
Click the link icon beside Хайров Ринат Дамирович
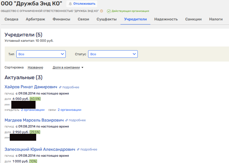click(60, 87)
